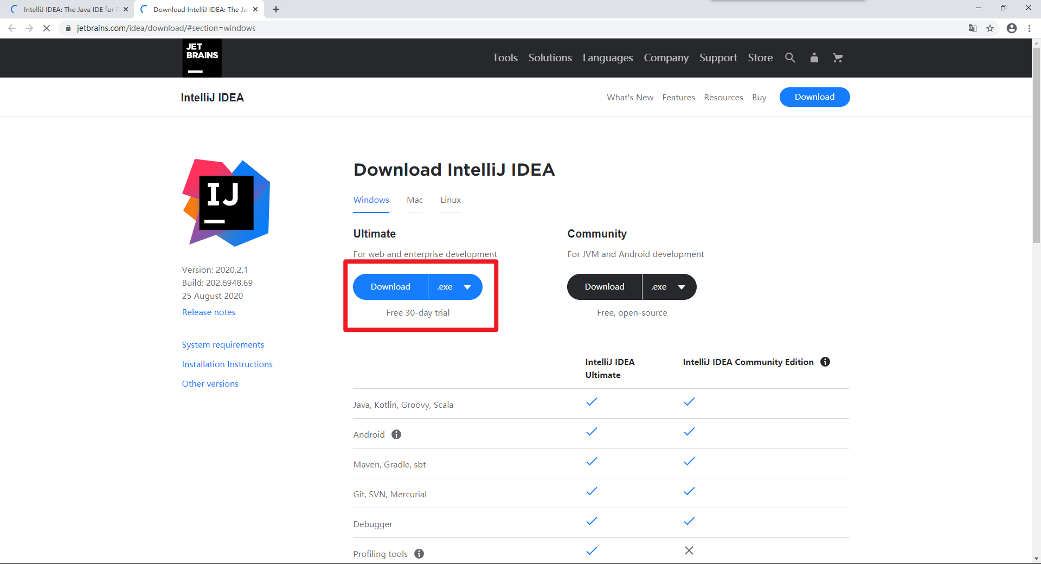Download IntelliJ IDEA Ultimate edition
This screenshot has width=1041, height=564.
[390, 287]
